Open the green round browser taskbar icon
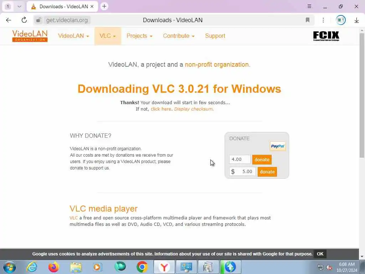Screen dimensions: 365x274 120,267
